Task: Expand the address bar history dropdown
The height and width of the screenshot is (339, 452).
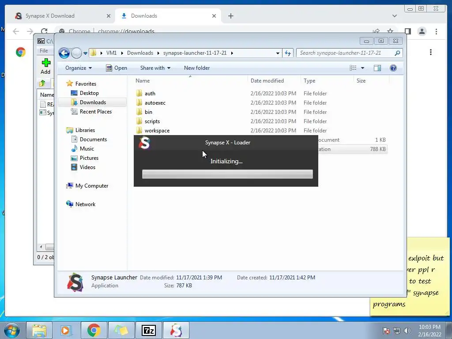Action: (x=278, y=53)
